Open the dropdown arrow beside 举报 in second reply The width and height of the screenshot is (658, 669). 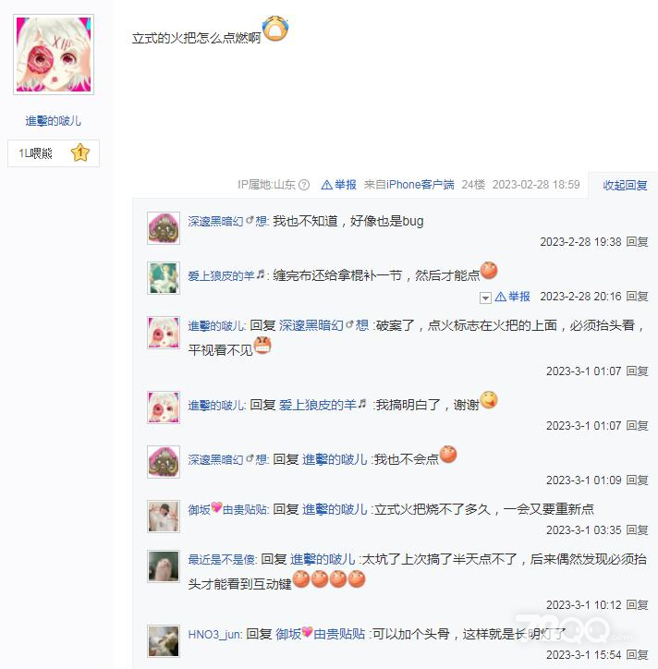tap(485, 298)
